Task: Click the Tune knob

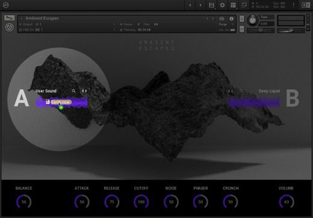Action: point(253,20)
